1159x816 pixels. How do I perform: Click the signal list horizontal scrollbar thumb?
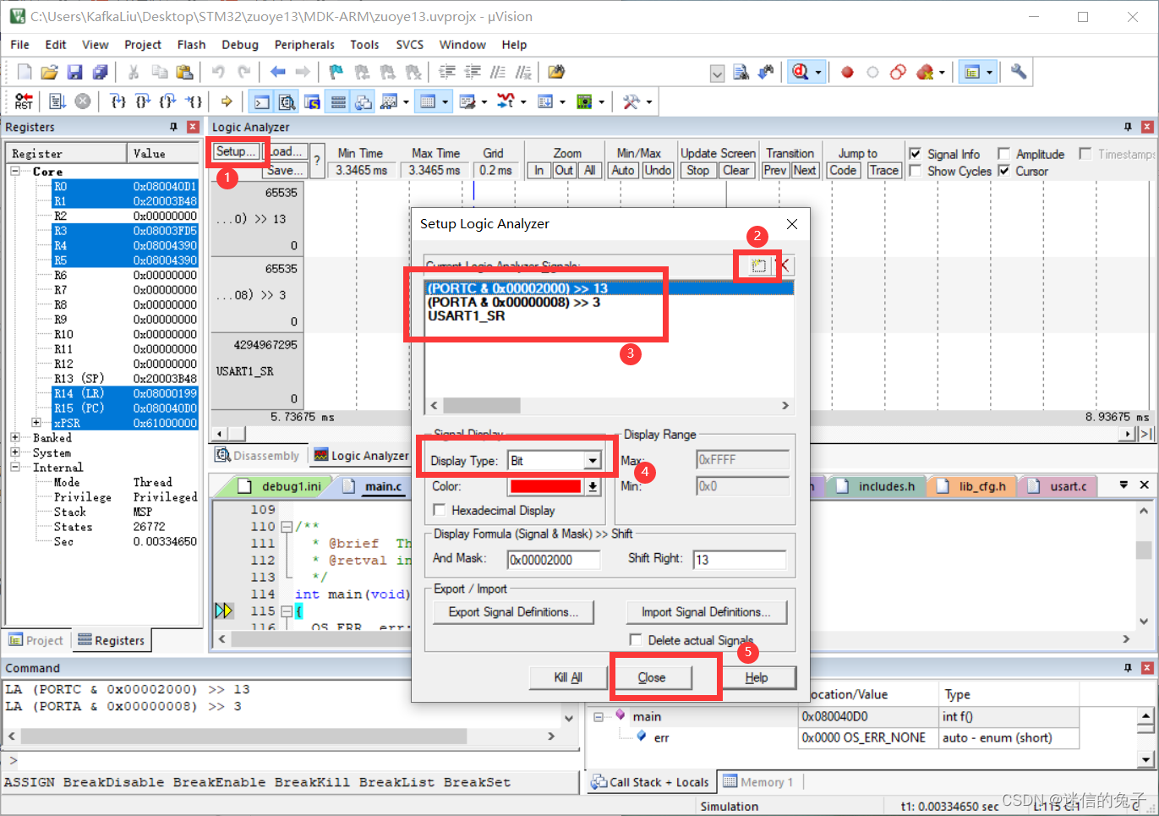pos(482,406)
